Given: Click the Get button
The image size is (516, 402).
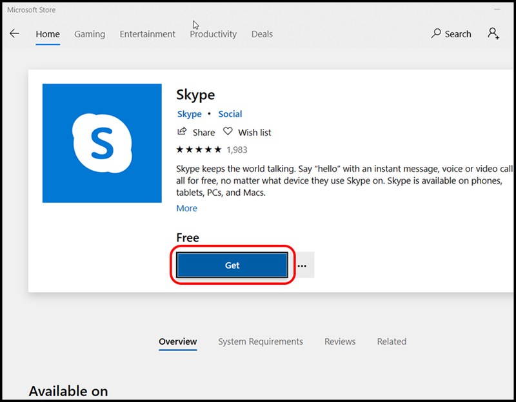Looking at the screenshot, I should (232, 265).
